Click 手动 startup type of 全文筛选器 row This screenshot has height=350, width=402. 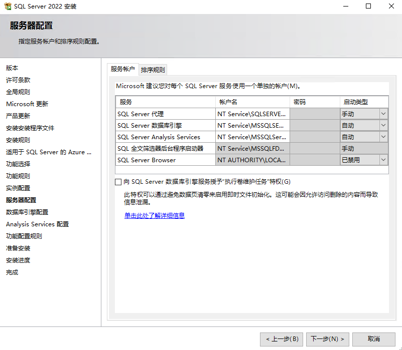pyautogui.click(x=364, y=148)
